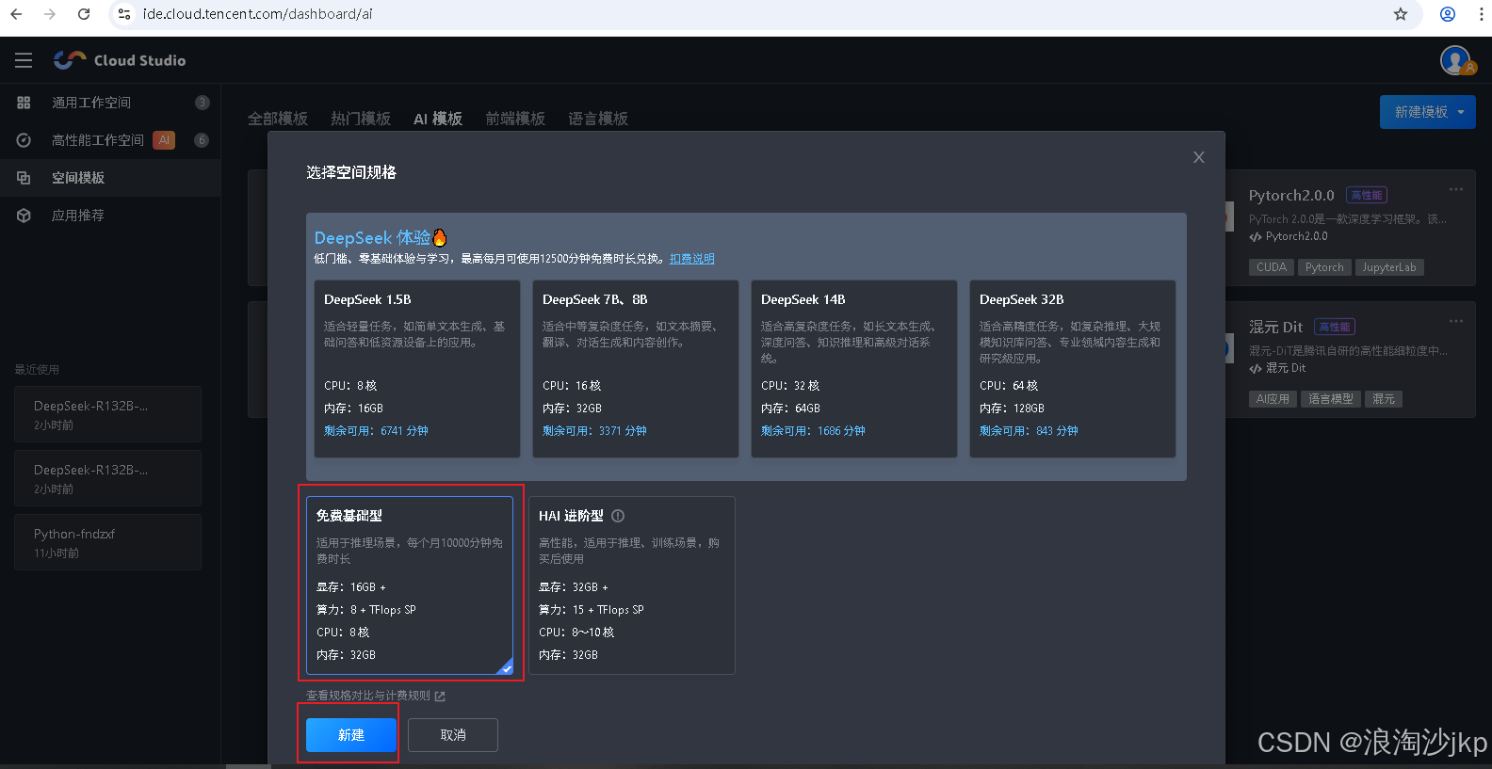Image resolution: width=1492 pixels, height=769 pixels.
Task: Switch to the 全部模板 tab
Action: pyautogui.click(x=278, y=119)
